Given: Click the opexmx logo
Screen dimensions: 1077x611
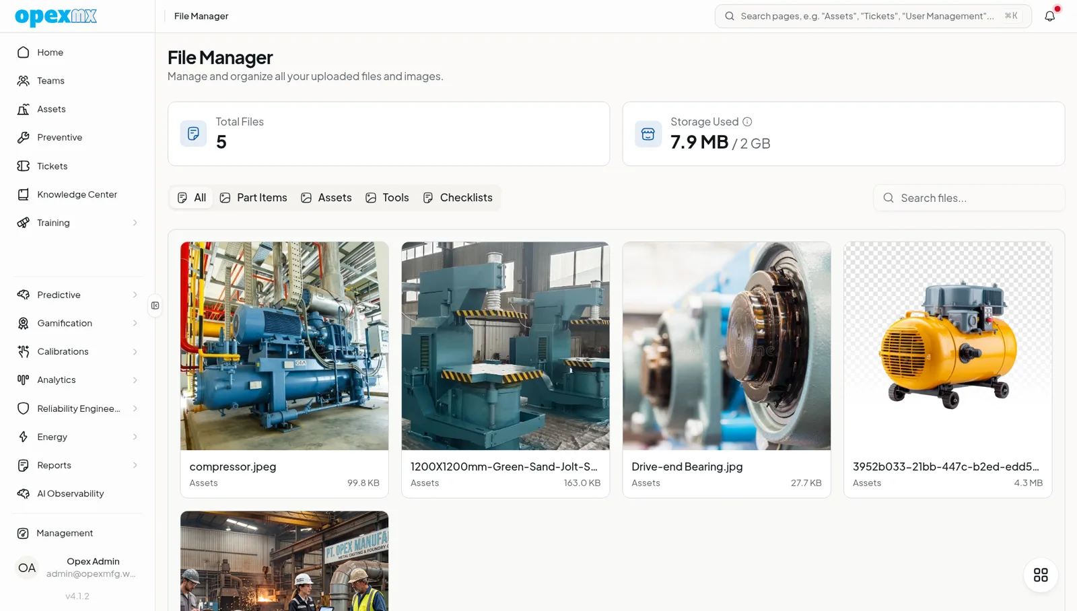Looking at the screenshot, I should click(56, 16).
